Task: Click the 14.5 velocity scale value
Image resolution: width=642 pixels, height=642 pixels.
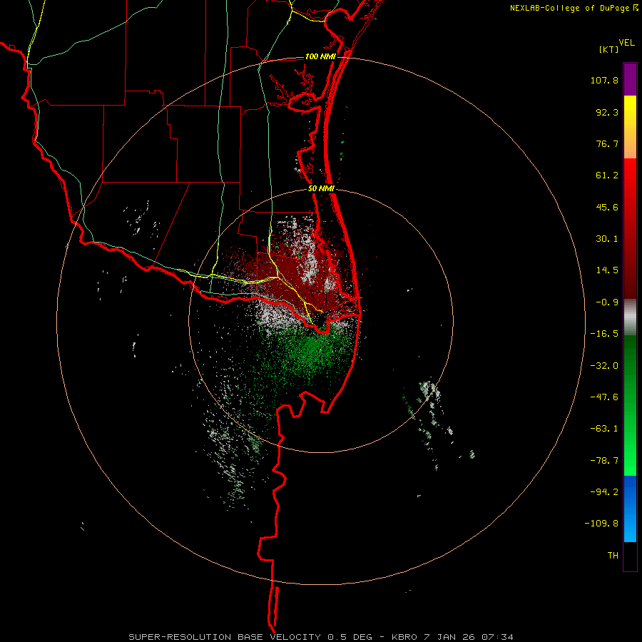Action: tap(607, 270)
